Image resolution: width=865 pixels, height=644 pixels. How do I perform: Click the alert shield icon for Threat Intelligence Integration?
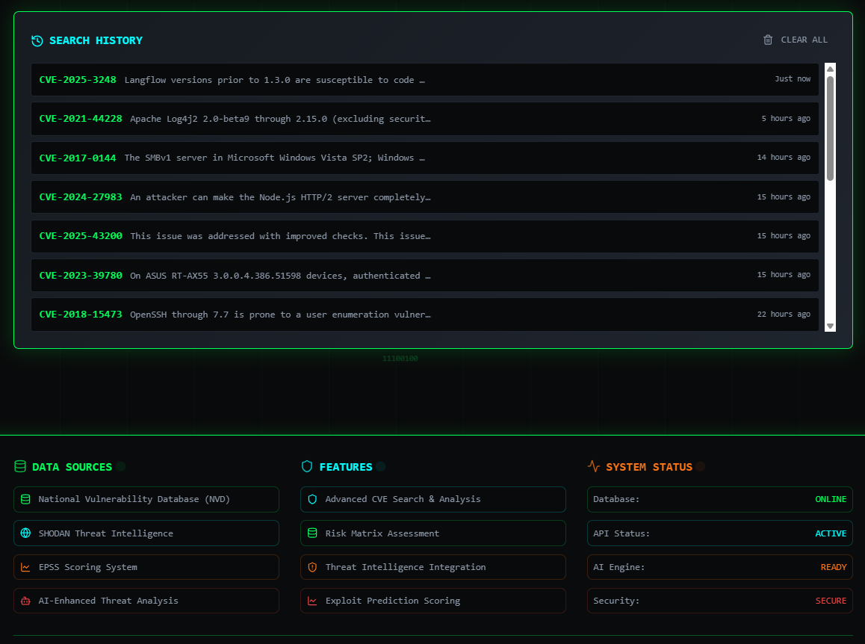(312, 567)
